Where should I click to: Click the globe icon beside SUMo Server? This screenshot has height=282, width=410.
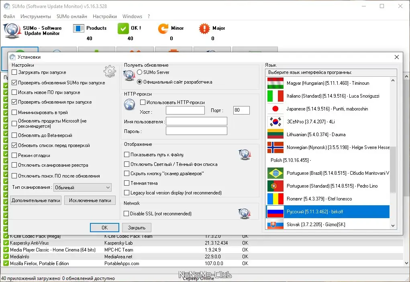pos(129,76)
